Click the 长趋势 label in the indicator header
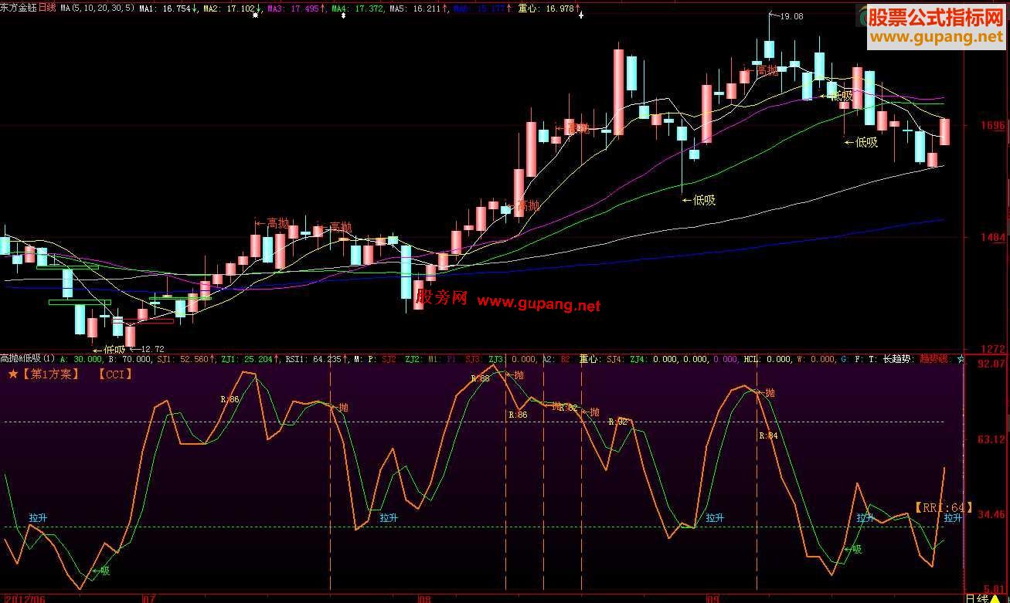The width and height of the screenshot is (1010, 603). [x=898, y=359]
